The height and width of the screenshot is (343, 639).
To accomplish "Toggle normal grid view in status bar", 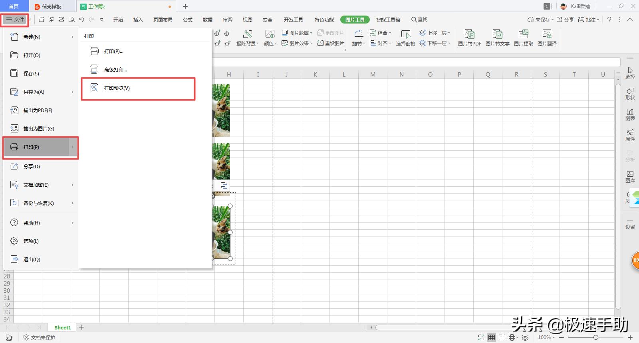I will [x=492, y=337].
